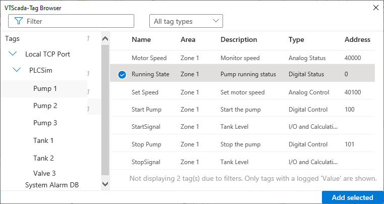Select Tank 1 in the tag tree
This screenshot has width=384, height=204.
[43, 140]
